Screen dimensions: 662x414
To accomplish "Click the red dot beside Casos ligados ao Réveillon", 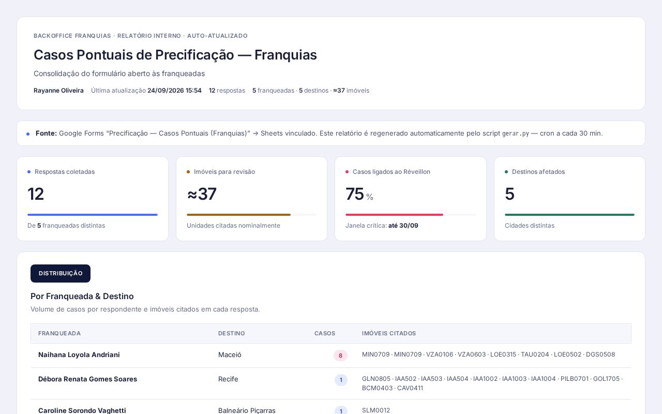I will coord(347,172).
